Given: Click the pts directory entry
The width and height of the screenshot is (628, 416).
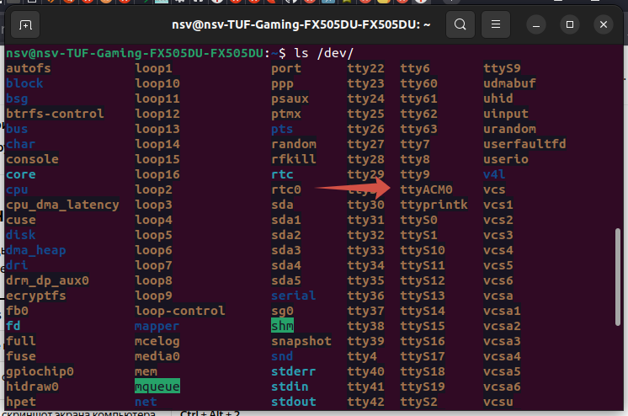Looking at the screenshot, I should pyautogui.click(x=282, y=129).
